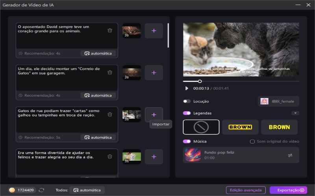The width and height of the screenshot is (315, 196).
Task: Seek using the preview progress slider handle
Action: [200, 81]
